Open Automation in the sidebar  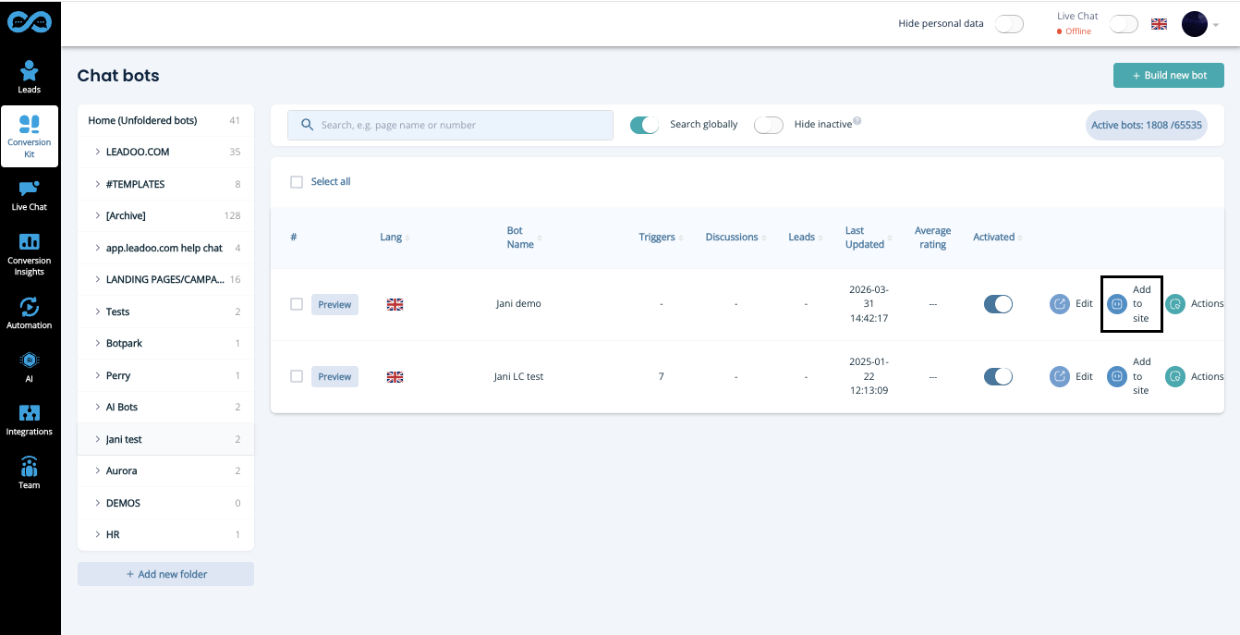tap(30, 313)
